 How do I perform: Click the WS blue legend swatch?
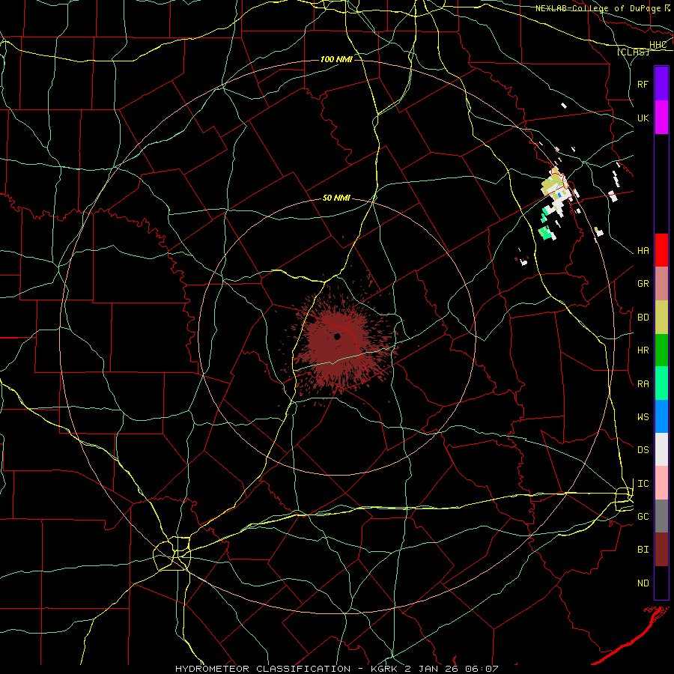pyautogui.click(x=661, y=416)
